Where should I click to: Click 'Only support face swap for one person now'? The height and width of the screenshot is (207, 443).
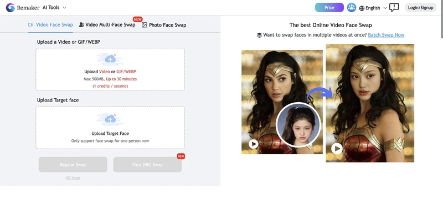click(x=110, y=141)
